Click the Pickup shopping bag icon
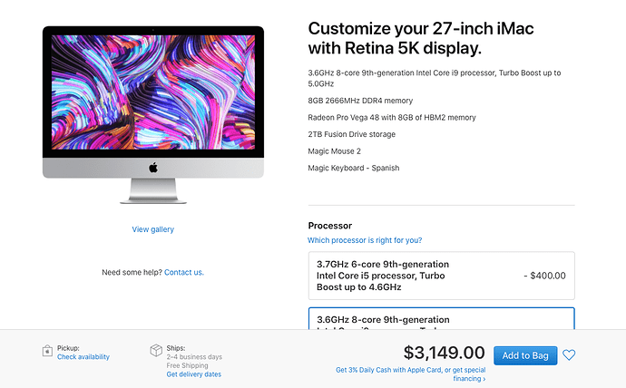This screenshot has height=388, width=626. click(47, 351)
